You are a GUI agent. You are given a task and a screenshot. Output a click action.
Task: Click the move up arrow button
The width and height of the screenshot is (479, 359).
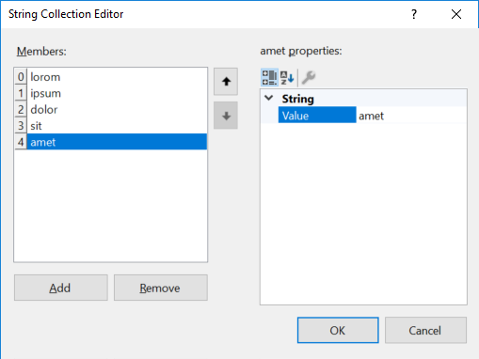(x=226, y=82)
